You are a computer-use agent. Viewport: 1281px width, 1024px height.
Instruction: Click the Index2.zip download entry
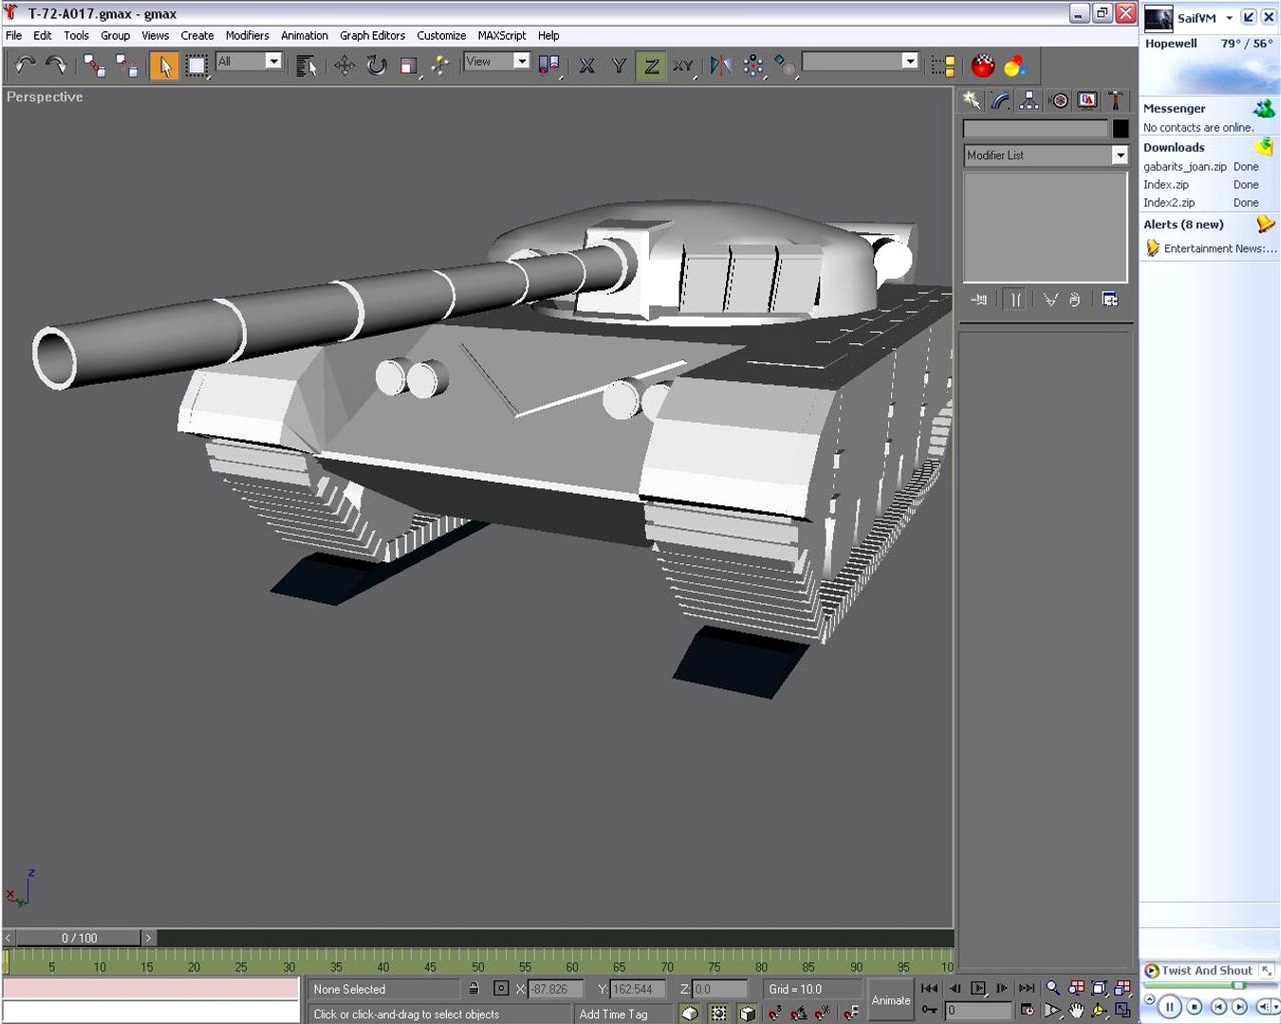click(1169, 202)
